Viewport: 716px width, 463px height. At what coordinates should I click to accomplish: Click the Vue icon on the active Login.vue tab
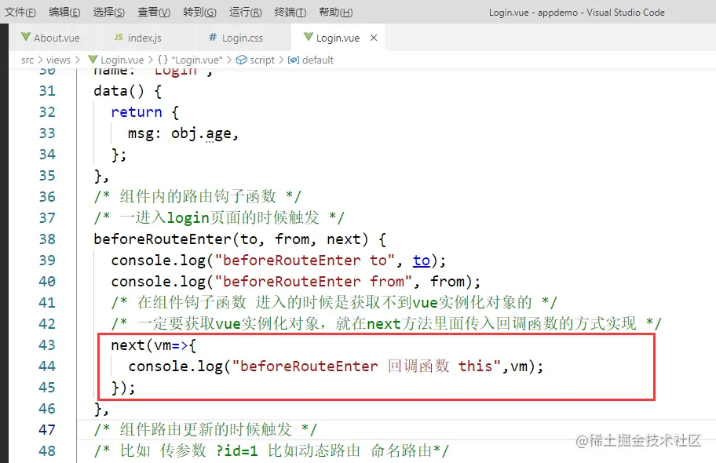pos(307,37)
